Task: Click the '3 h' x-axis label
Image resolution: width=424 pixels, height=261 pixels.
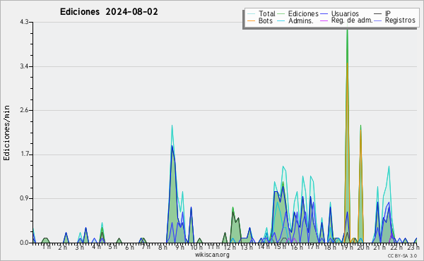Action: click(x=79, y=248)
